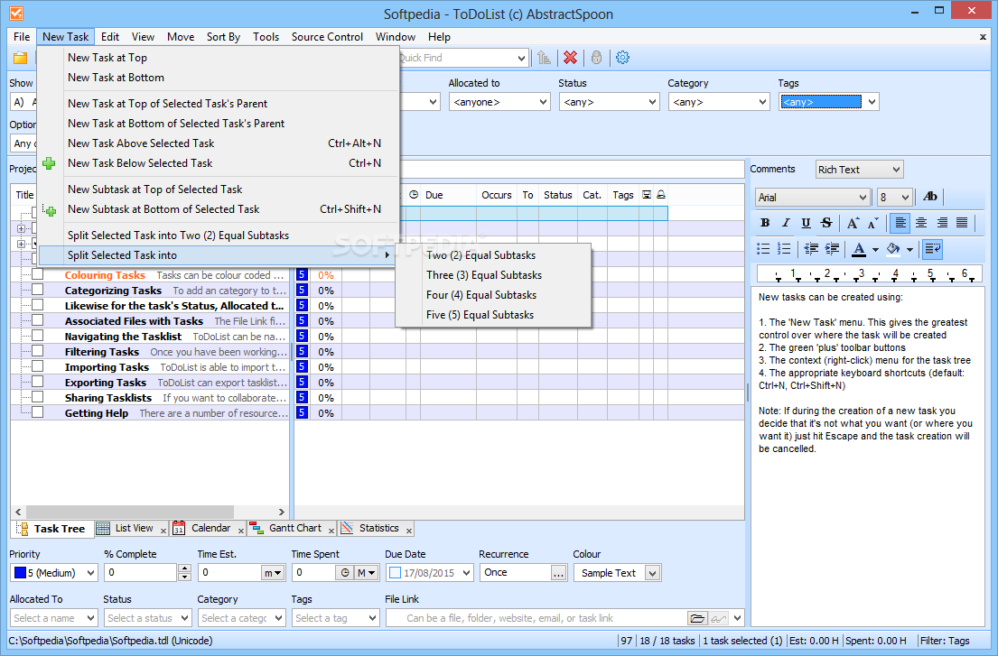The width and height of the screenshot is (998, 656).
Task: Apply bold formatting in comments
Action: 765,223
